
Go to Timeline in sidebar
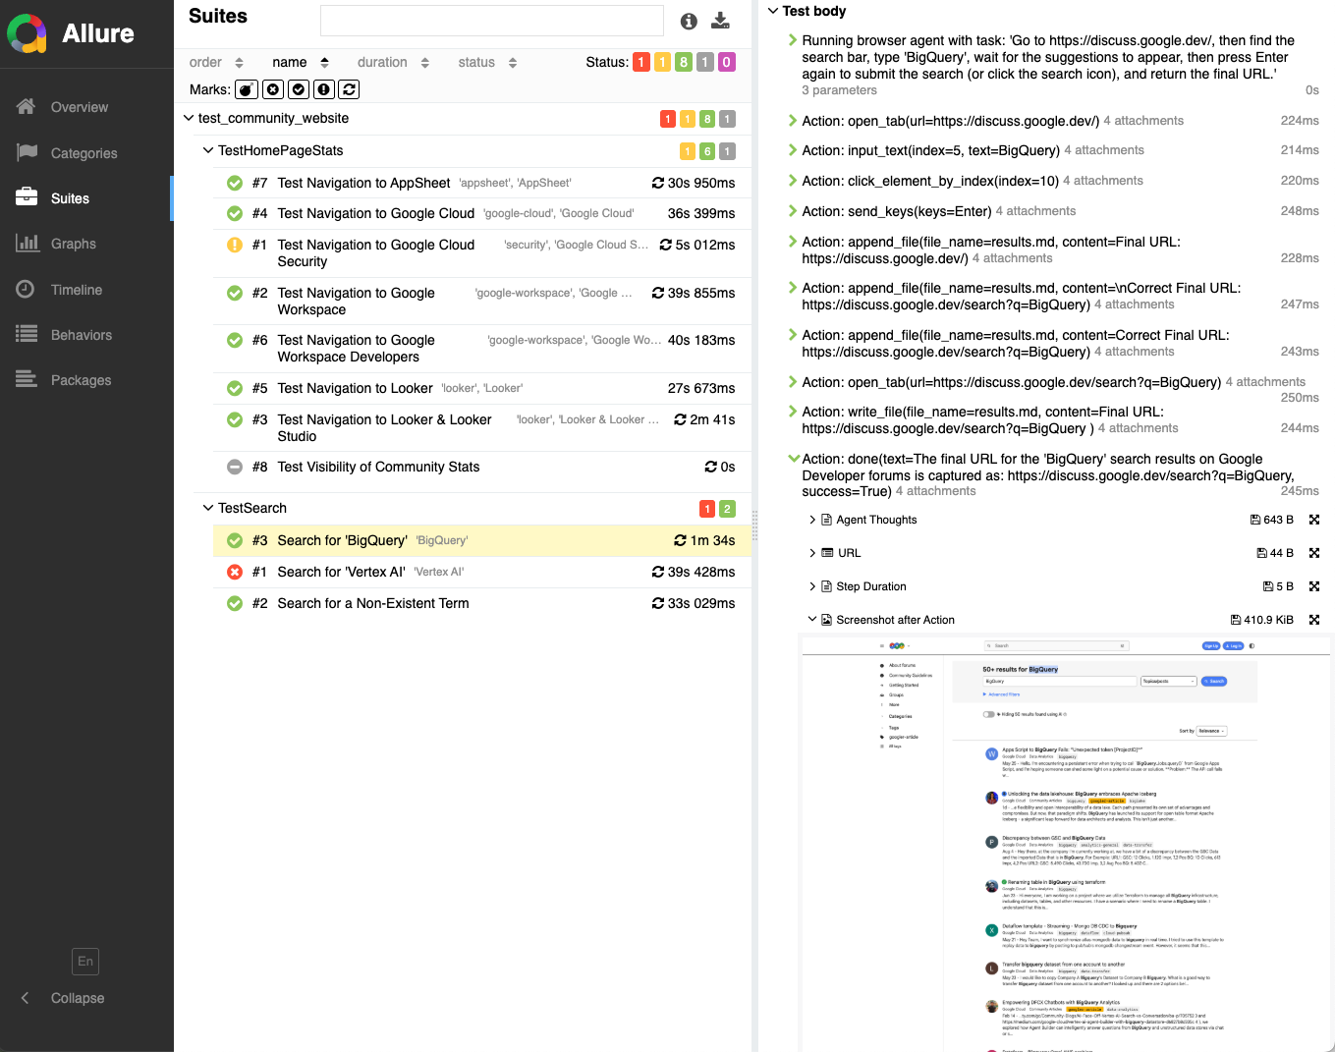tap(77, 290)
